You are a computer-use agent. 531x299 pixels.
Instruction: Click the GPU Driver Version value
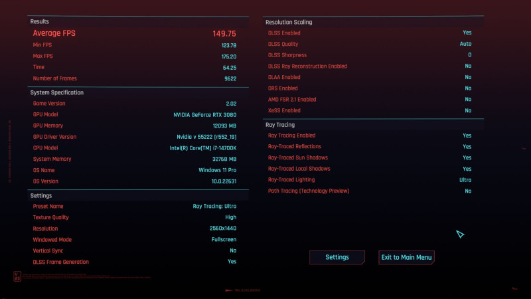coord(206,137)
